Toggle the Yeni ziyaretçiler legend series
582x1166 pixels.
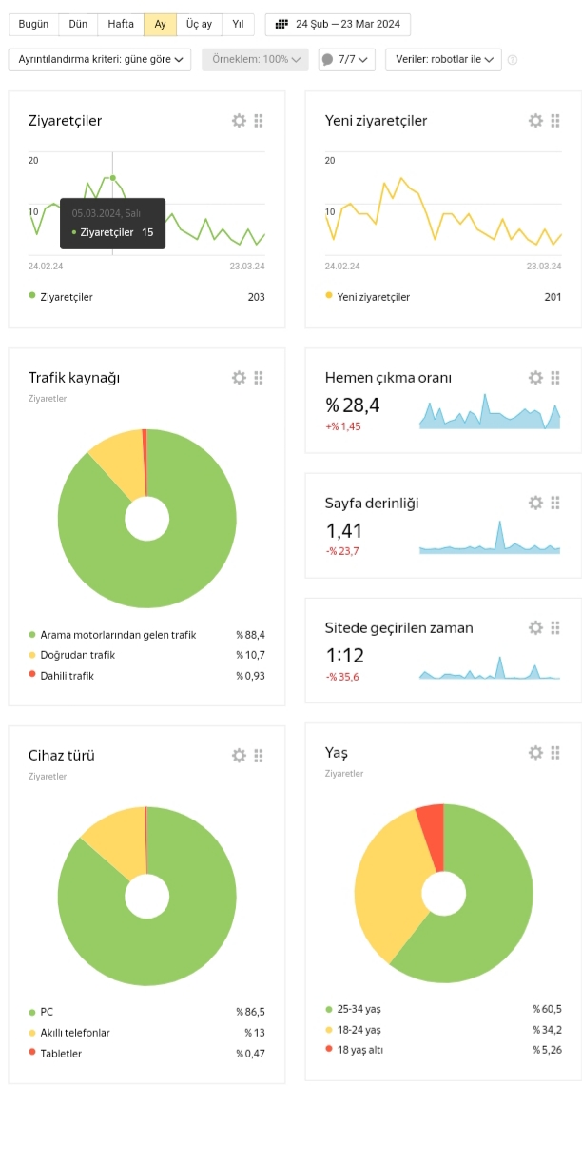367,297
